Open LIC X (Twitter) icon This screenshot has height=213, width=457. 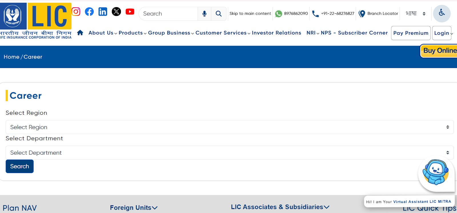coord(116,12)
